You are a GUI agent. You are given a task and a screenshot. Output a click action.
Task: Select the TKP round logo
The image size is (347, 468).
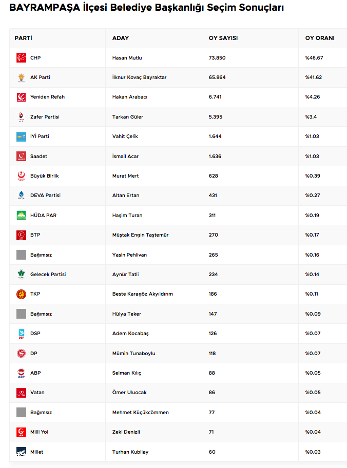pyautogui.click(x=21, y=294)
